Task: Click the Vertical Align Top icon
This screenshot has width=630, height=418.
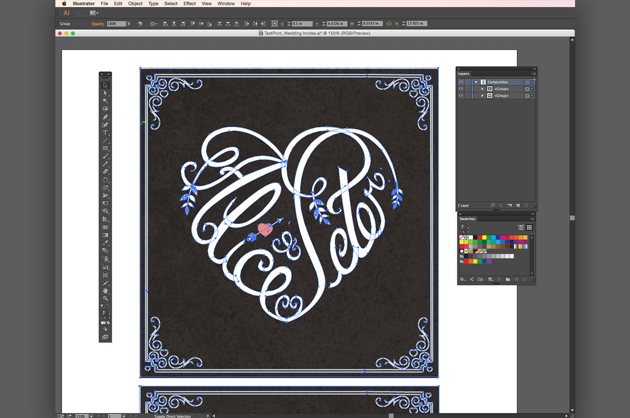Action: click(x=193, y=23)
